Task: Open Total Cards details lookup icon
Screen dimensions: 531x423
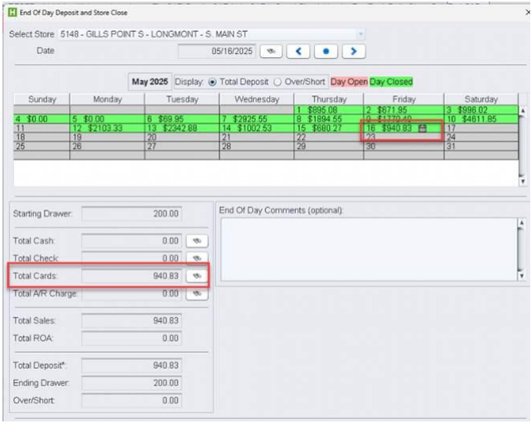Action: coord(196,275)
